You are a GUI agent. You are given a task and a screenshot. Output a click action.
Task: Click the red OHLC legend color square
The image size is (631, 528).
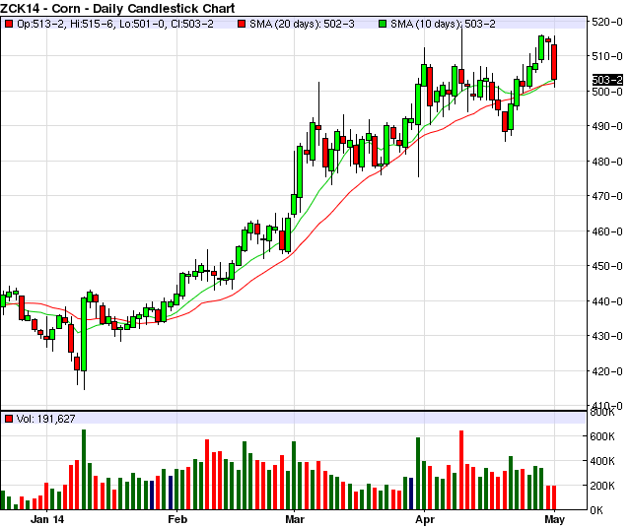(9, 24)
